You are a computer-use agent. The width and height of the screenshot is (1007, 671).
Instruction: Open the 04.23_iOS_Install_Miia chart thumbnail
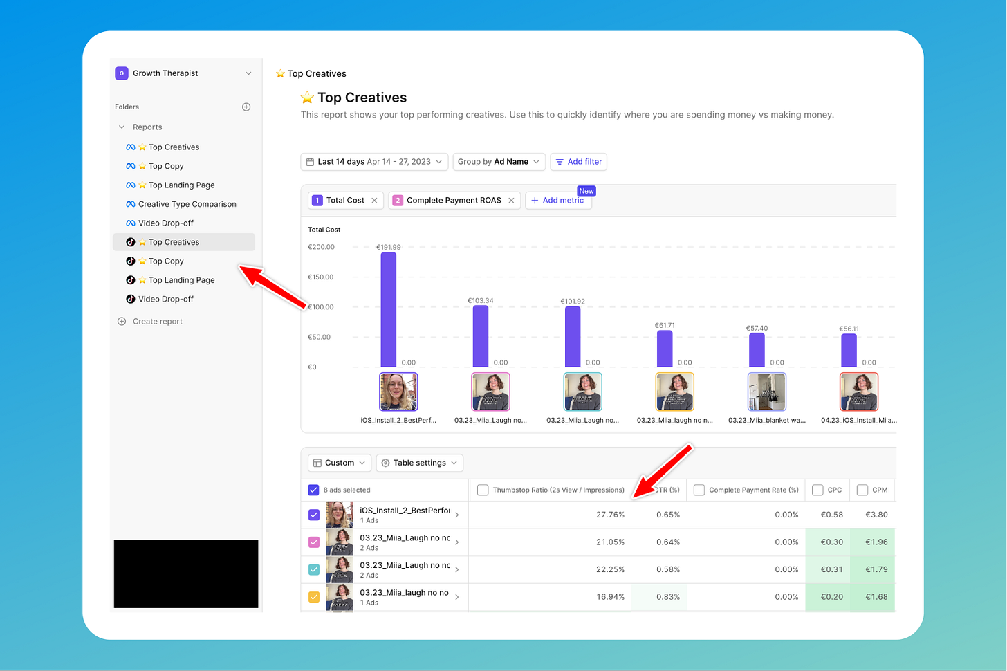tap(858, 392)
